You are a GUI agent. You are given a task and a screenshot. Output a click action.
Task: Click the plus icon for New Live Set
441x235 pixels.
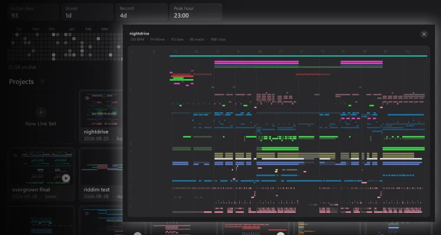coord(41,112)
